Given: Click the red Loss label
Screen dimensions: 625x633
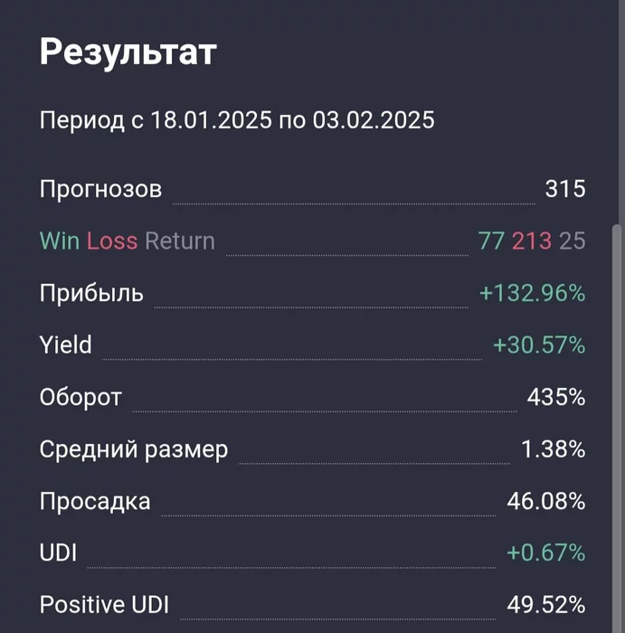Looking at the screenshot, I should coord(112,241).
